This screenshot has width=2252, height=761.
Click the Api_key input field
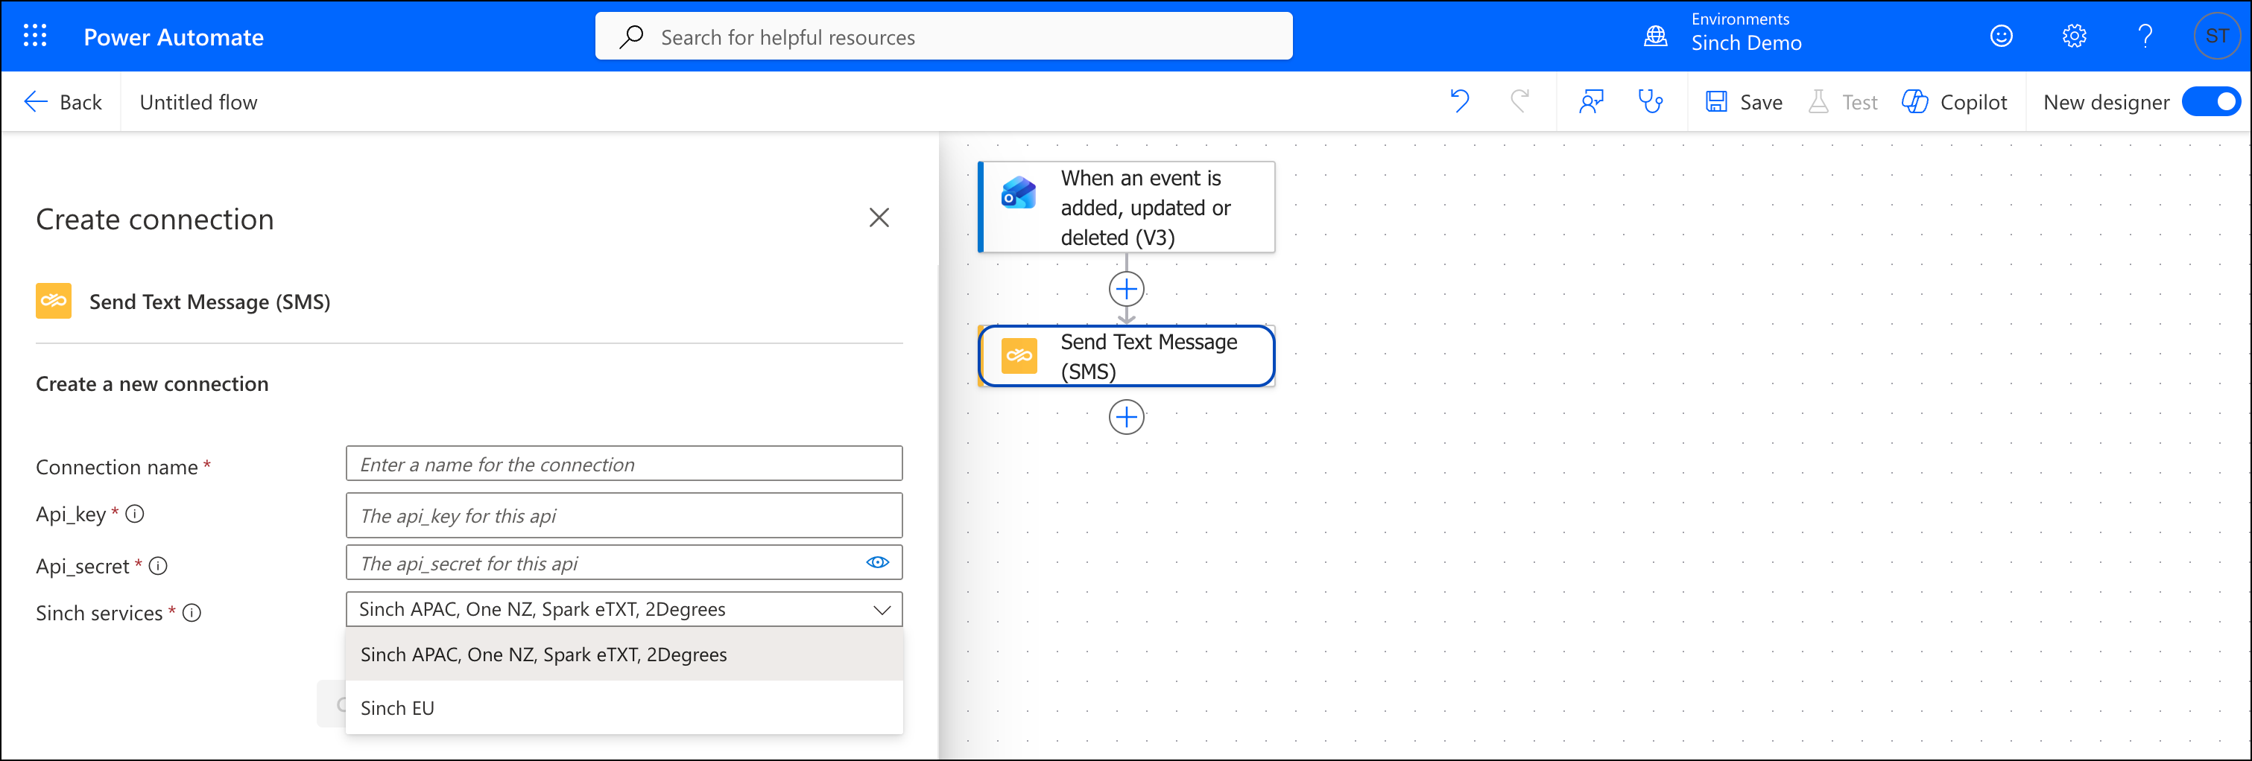coord(624,515)
